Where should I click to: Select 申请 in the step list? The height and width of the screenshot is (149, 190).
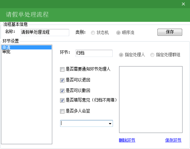point(26,47)
